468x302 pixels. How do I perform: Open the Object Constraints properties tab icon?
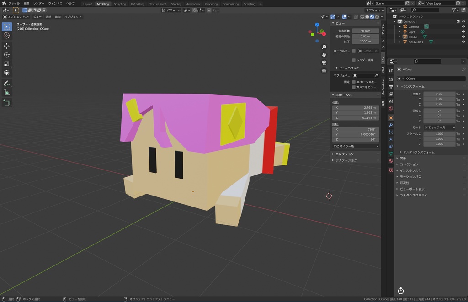tap(391, 147)
